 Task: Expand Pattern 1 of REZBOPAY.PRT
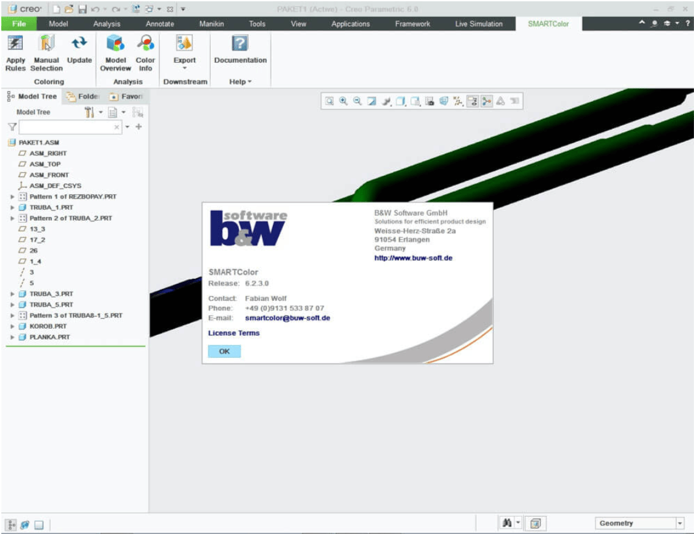(12, 197)
